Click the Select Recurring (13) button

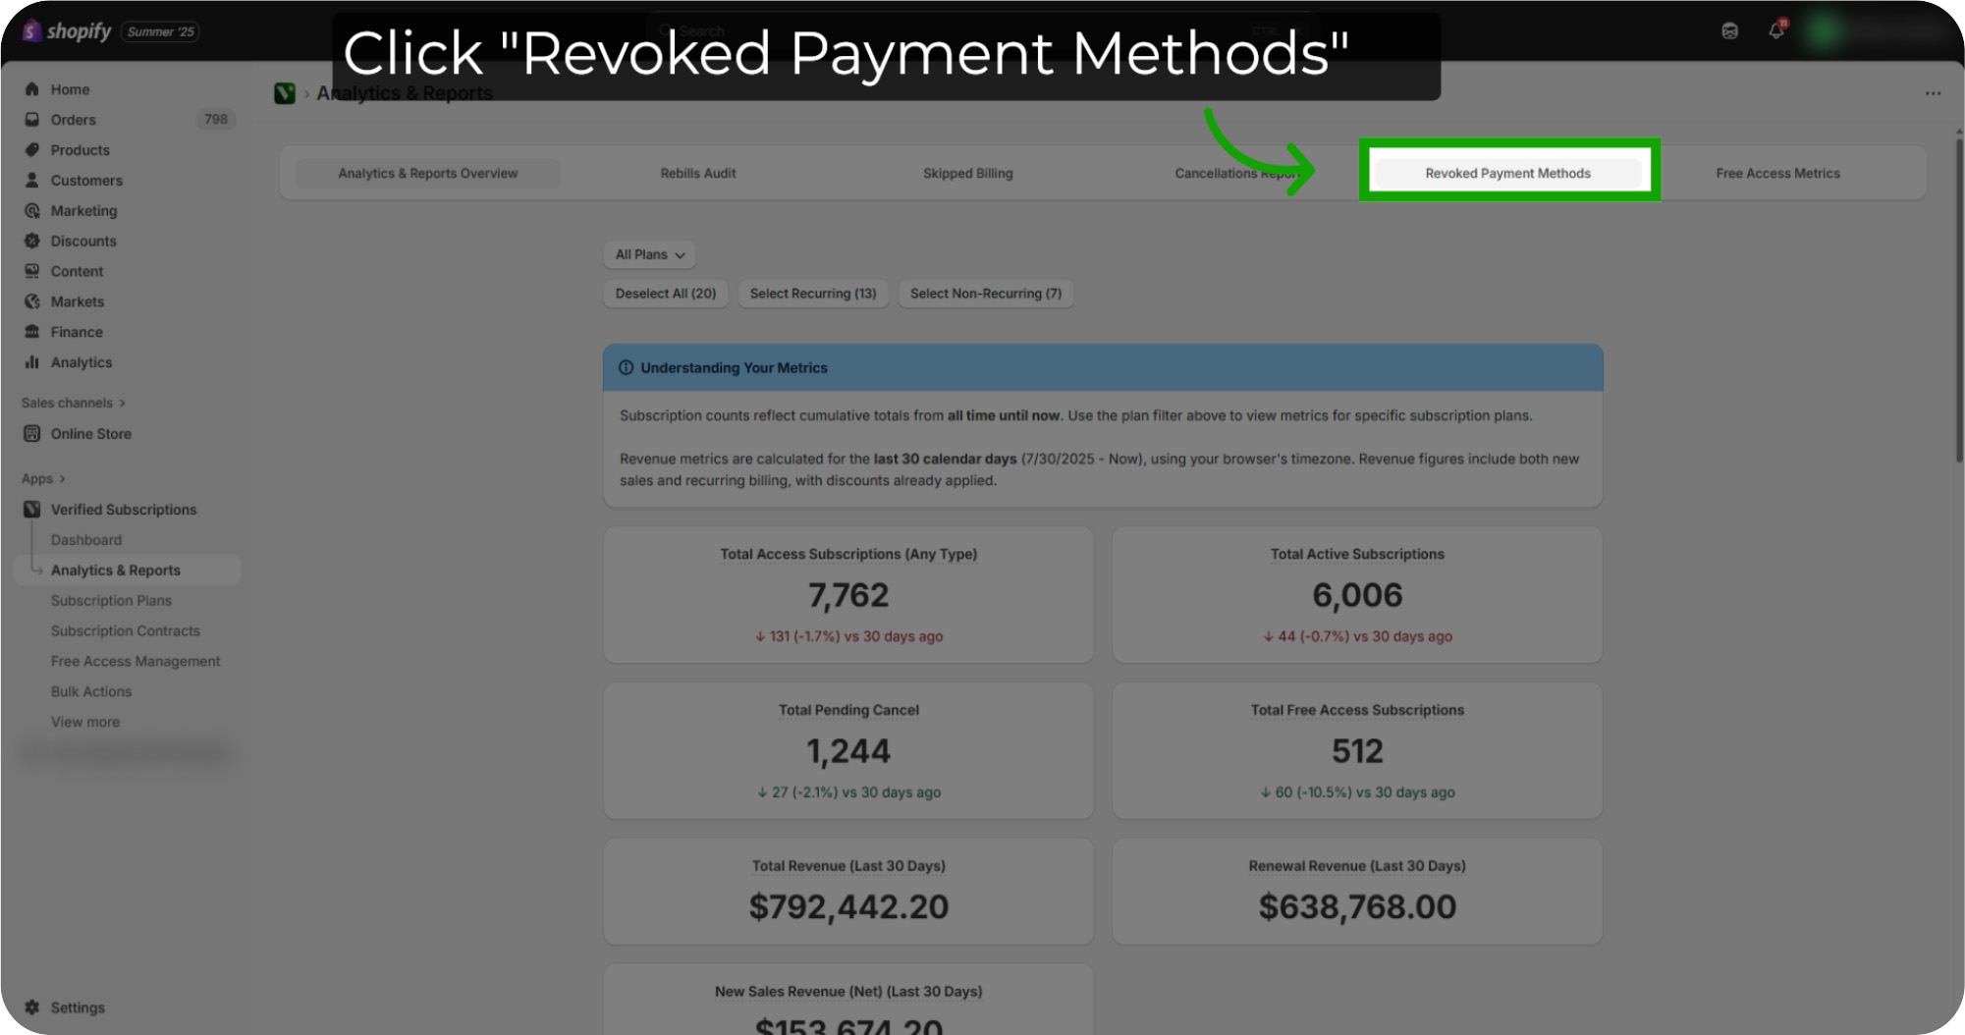(813, 294)
